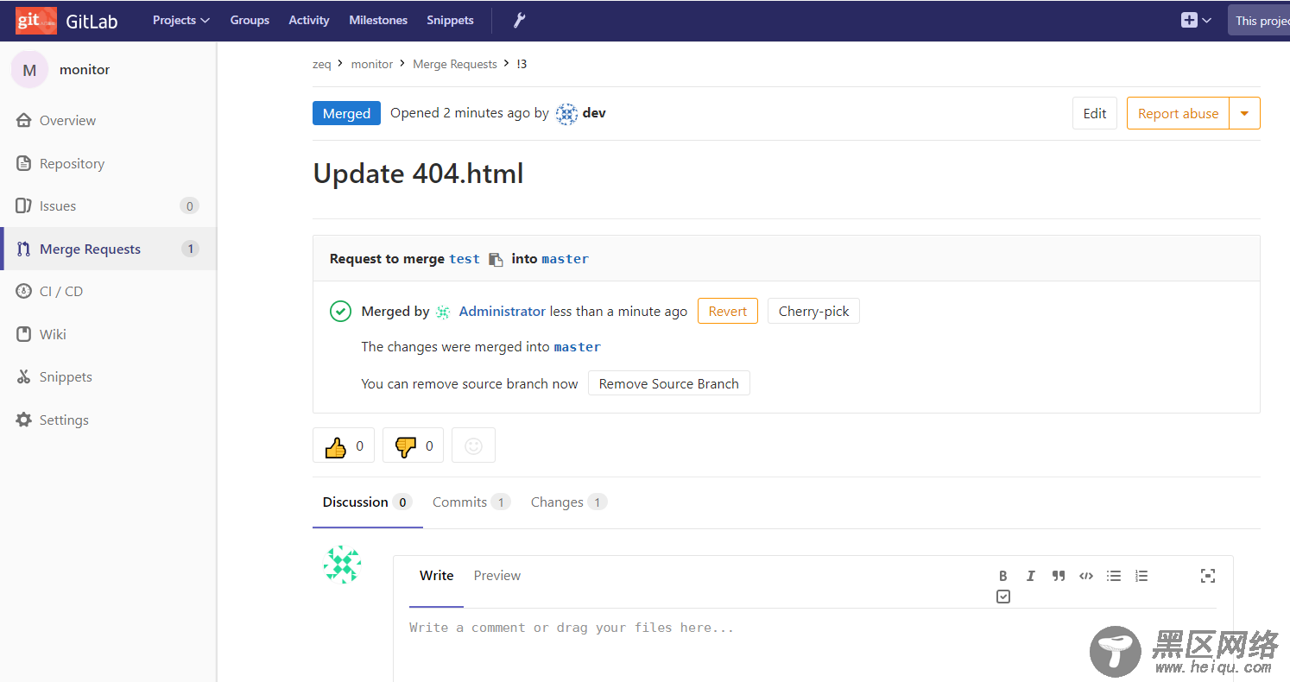Screen dimensions: 1290x682
Task: Click the Edit button
Action: click(x=1095, y=113)
